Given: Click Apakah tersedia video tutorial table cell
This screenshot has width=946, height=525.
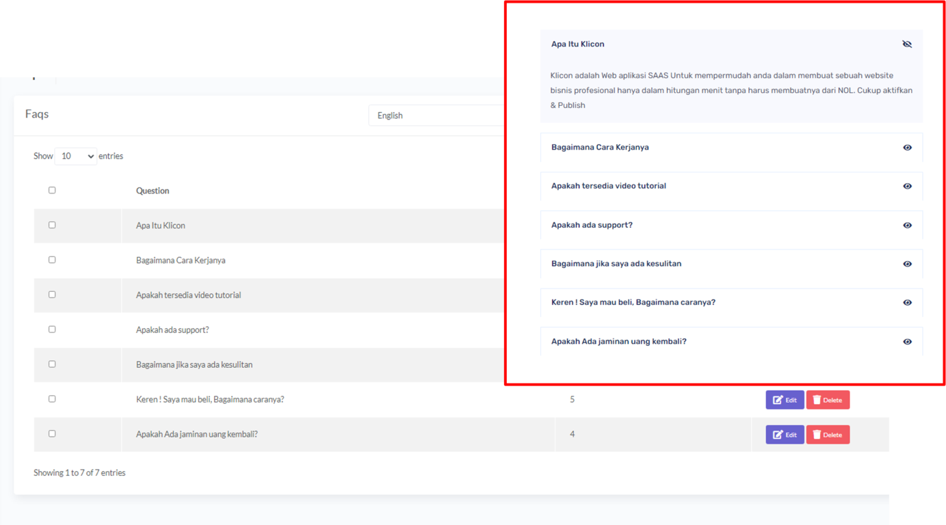Looking at the screenshot, I should point(188,295).
